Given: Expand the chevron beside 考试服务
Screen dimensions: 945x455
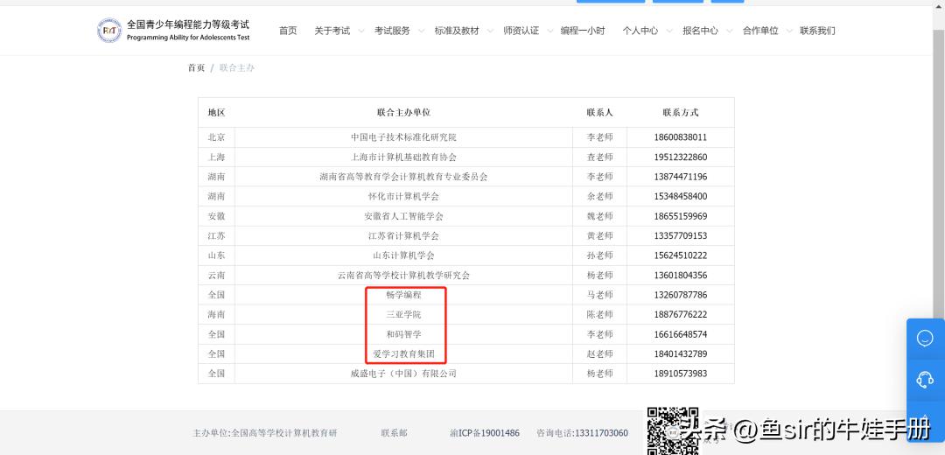Looking at the screenshot, I should point(421,31).
